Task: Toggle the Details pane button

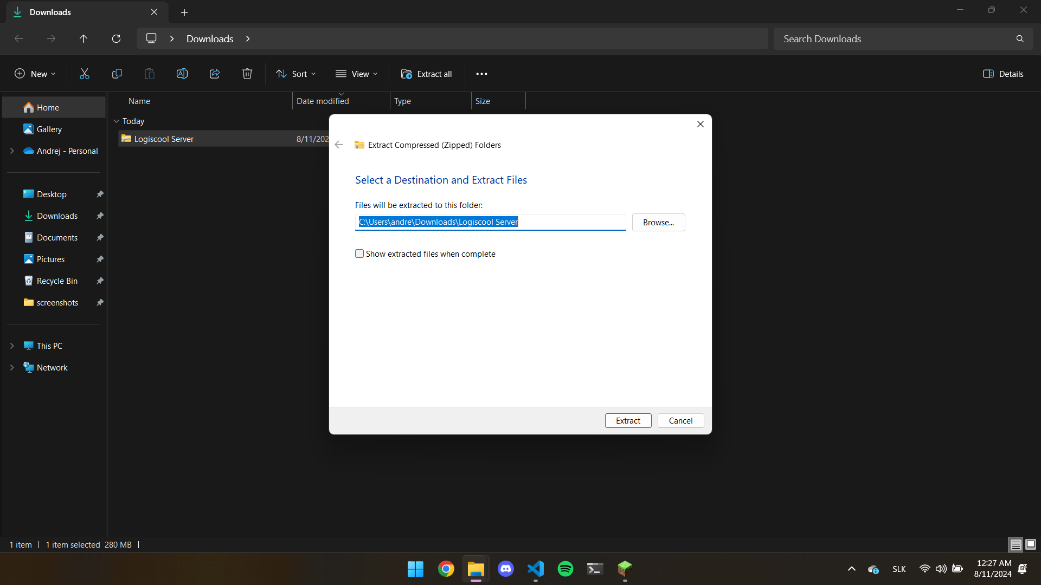Action: pyautogui.click(x=1003, y=74)
